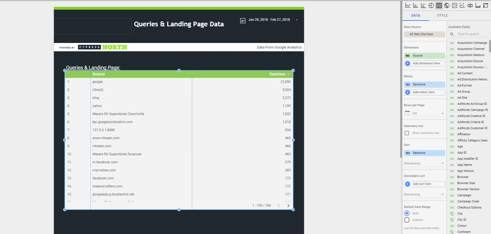Open Secondary sort Descending dropdown

[425, 195]
